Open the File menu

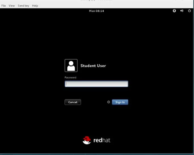(x=3, y=6)
